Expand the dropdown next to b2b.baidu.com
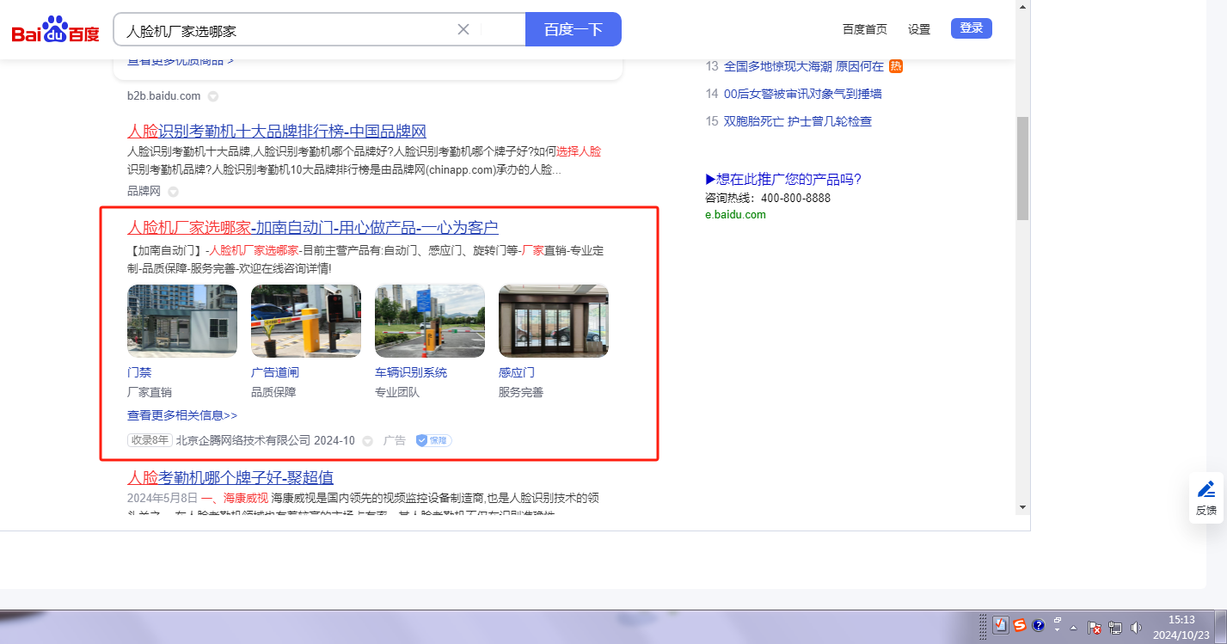This screenshot has width=1227, height=644. click(213, 96)
